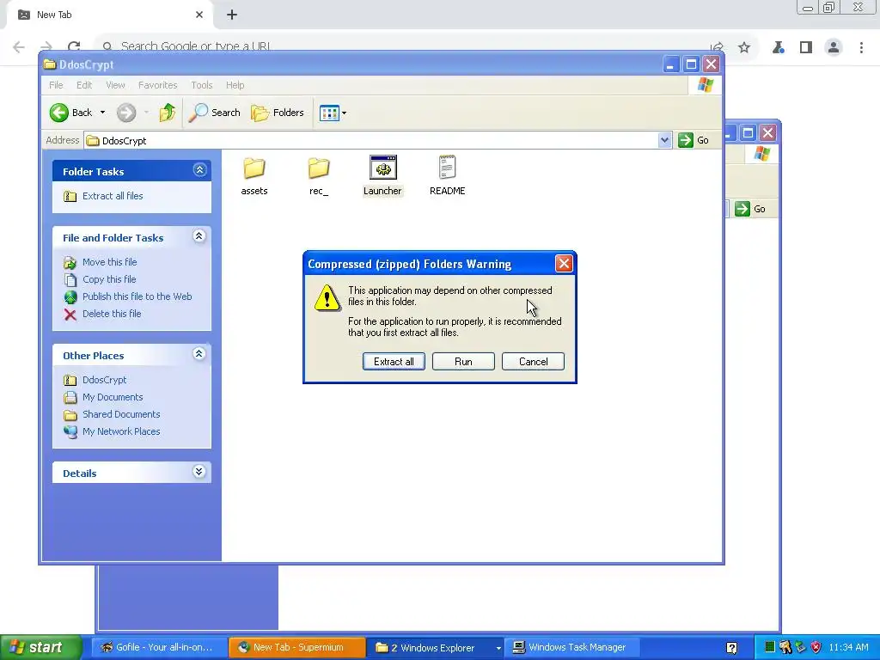Image resolution: width=880 pixels, height=660 pixels.
Task: Open the File menu in DdosCrypt window
Action: 56,85
